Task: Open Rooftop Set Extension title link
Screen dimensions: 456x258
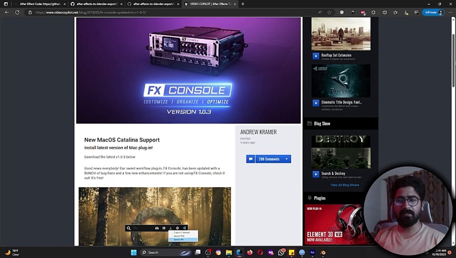Action: pos(336,55)
